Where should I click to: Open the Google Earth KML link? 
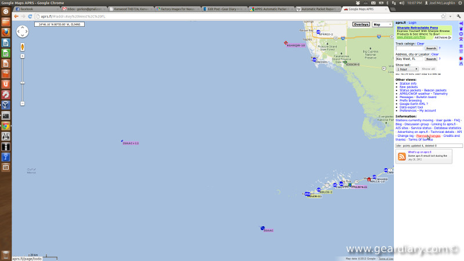412,104
